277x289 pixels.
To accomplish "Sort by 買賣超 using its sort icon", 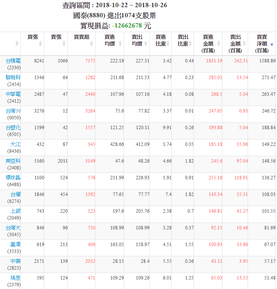I will click(92, 44).
